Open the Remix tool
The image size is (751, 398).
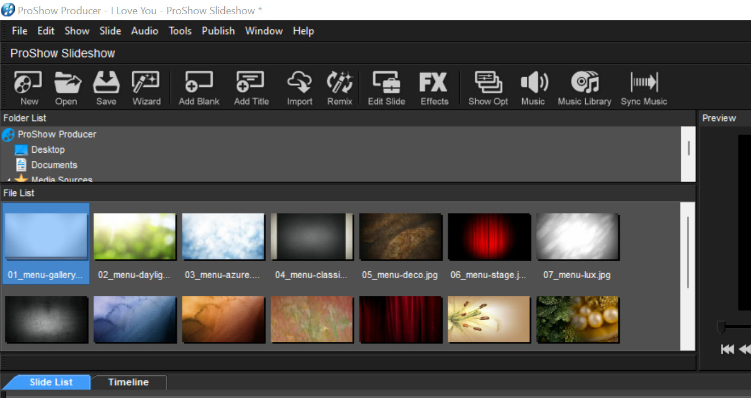pyautogui.click(x=339, y=88)
